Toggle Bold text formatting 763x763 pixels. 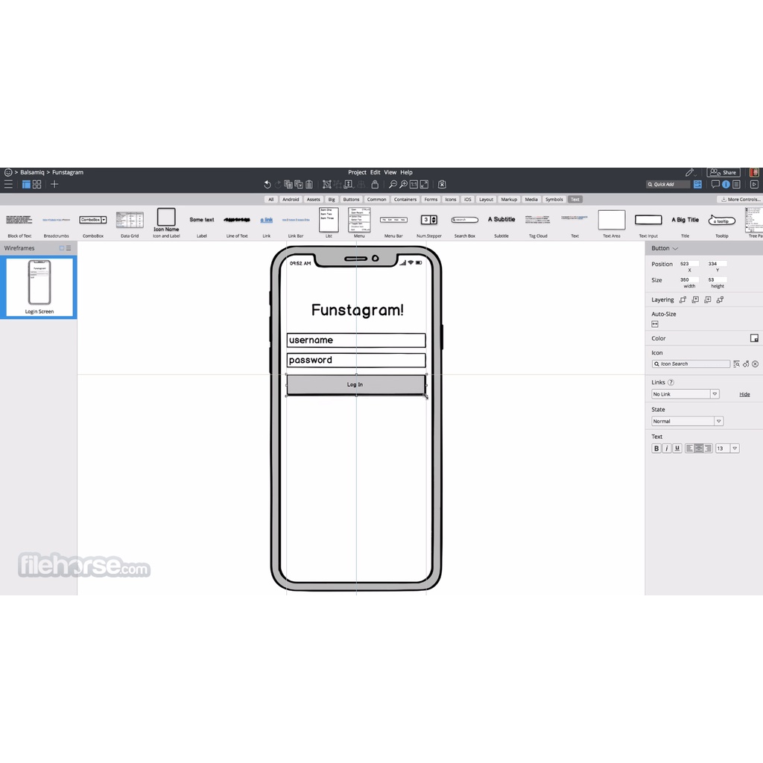coord(656,448)
